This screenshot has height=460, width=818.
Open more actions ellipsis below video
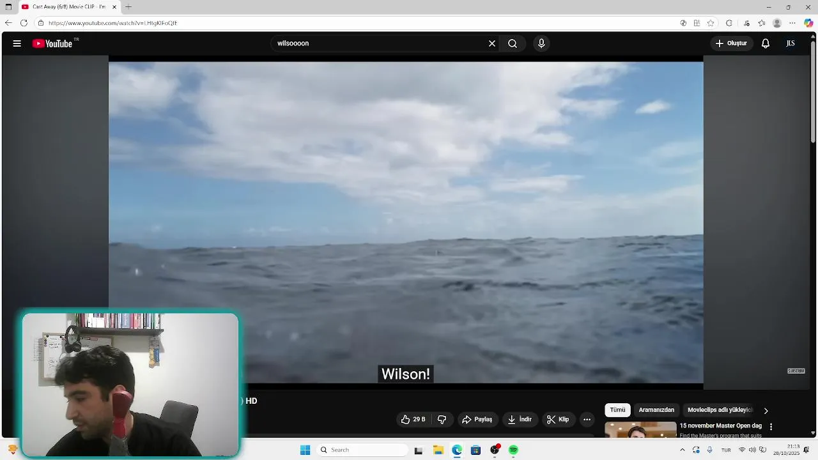pyautogui.click(x=587, y=420)
